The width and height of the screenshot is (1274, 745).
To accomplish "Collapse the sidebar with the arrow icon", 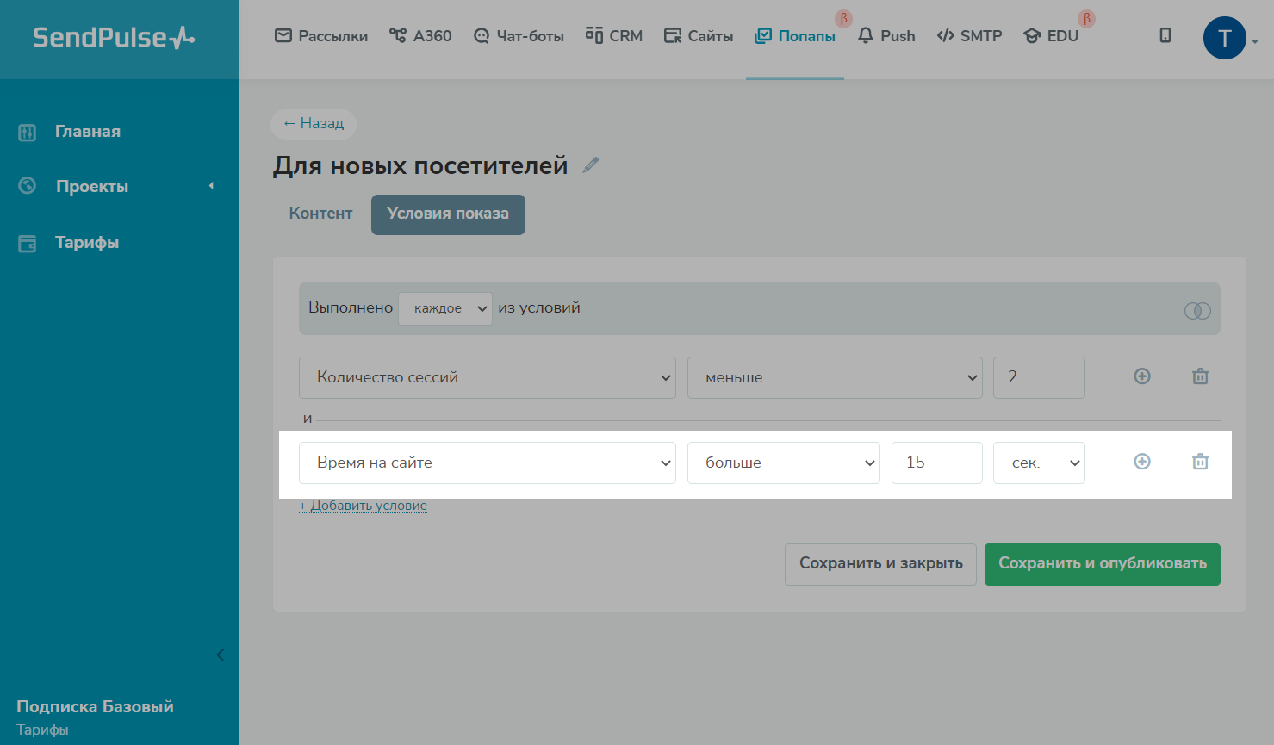I will click(x=221, y=655).
